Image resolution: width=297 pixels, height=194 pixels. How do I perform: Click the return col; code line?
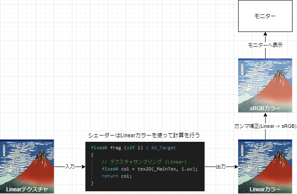(x=117, y=176)
